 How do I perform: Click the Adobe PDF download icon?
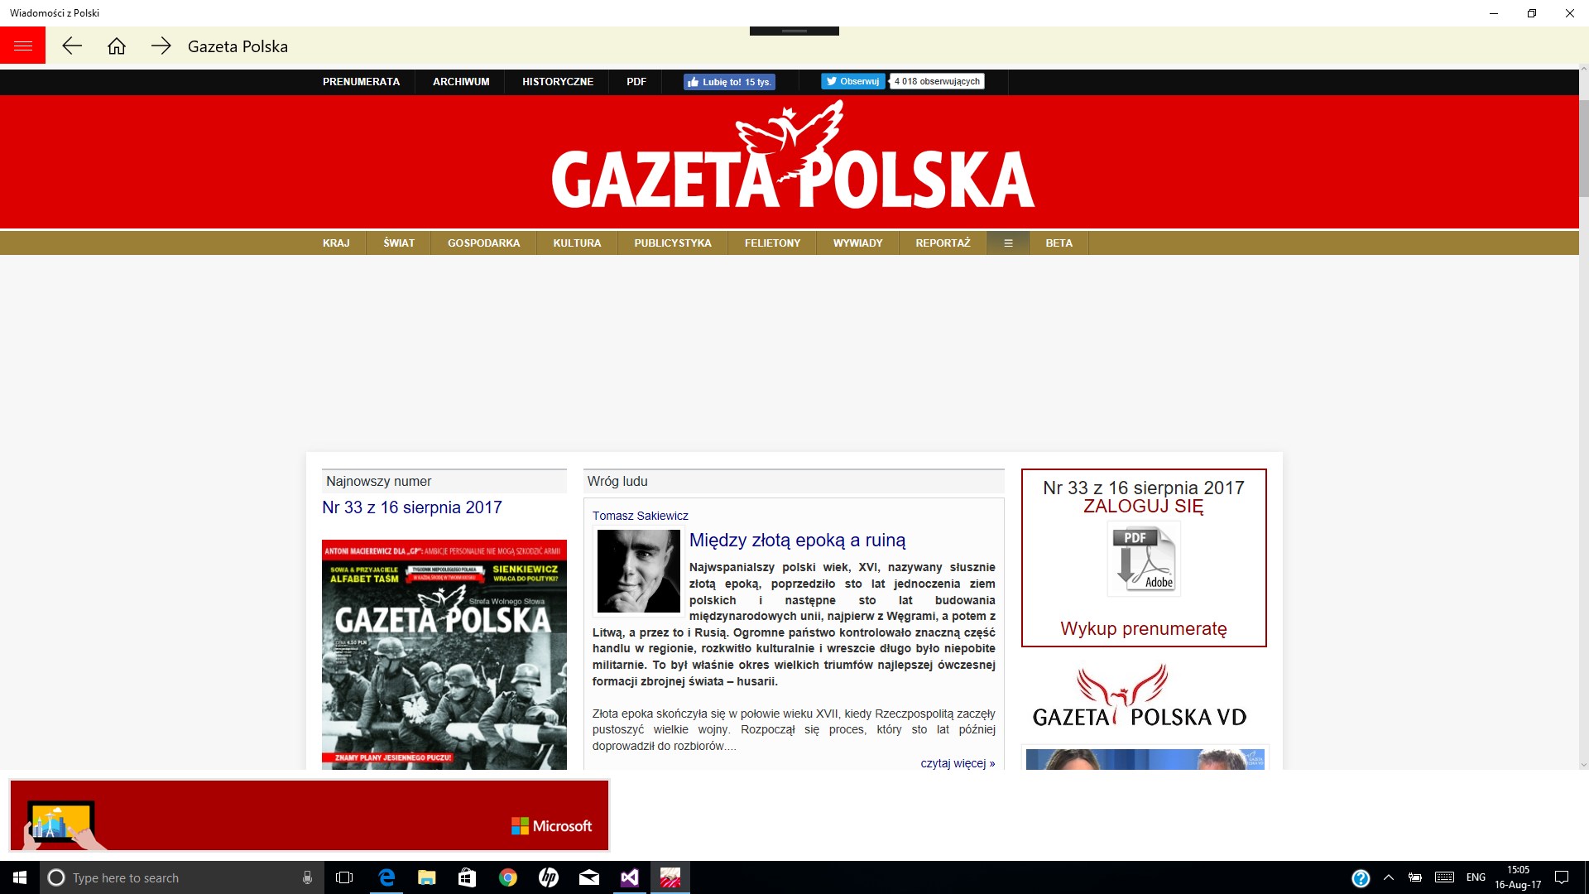[x=1144, y=560]
